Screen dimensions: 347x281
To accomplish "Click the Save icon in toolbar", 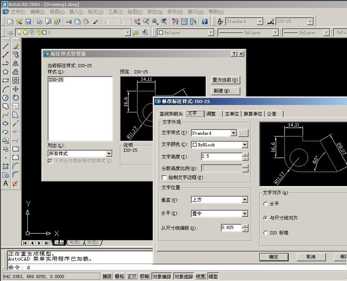I will [28, 21].
